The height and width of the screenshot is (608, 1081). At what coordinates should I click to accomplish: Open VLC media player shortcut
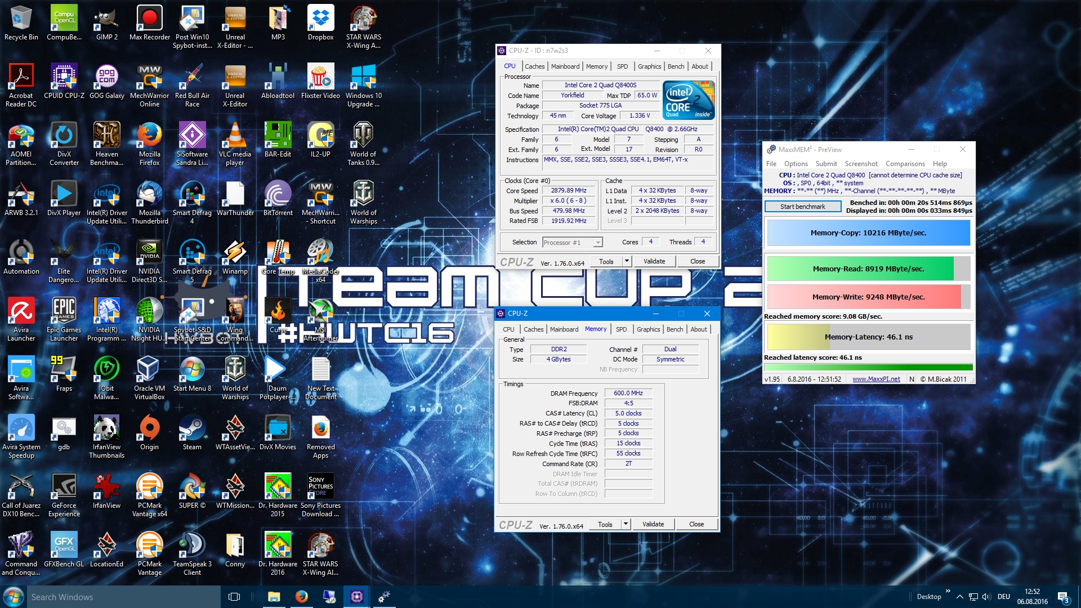click(x=235, y=144)
